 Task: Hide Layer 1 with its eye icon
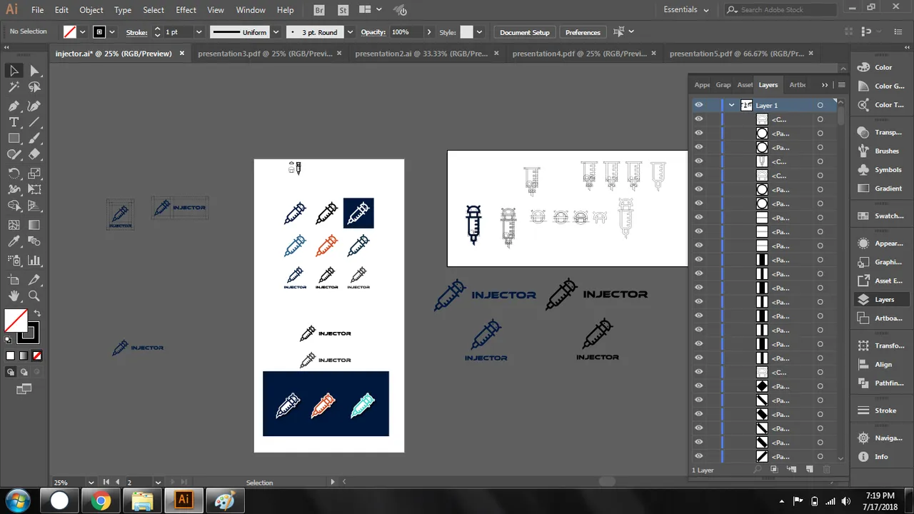[x=699, y=105]
